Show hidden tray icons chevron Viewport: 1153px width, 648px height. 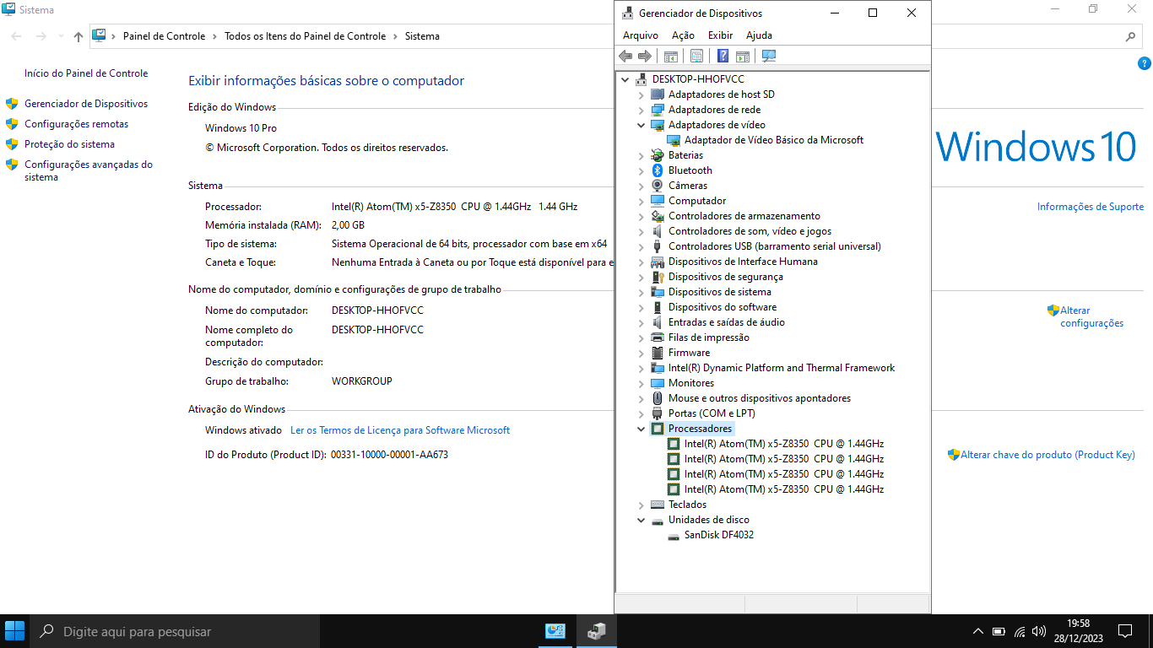[x=978, y=631]
